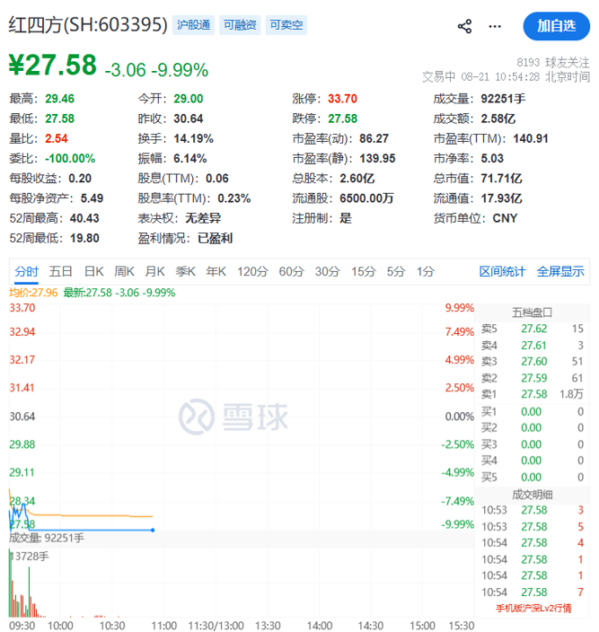Click the 卖3 row price 27.60
The height and width of the screenshot is (632, 599).
click(534, 362)
